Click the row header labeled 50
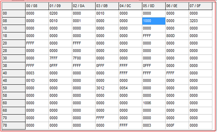Viewport: 217px width, 132px height. pos(14,88)
